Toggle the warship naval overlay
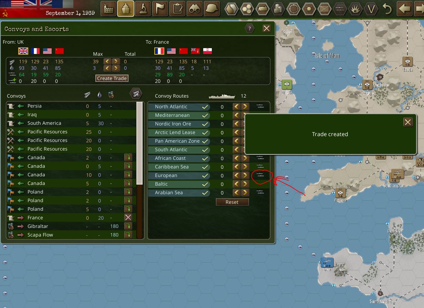The image size is (424, 308). coord(340,9)
